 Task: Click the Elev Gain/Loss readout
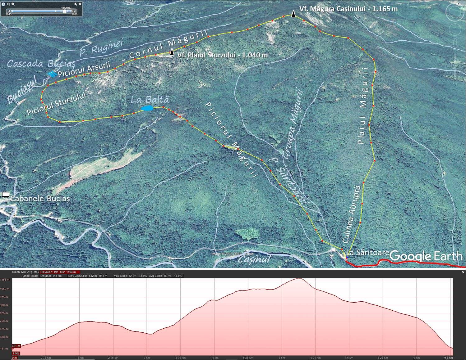[88, 276]
